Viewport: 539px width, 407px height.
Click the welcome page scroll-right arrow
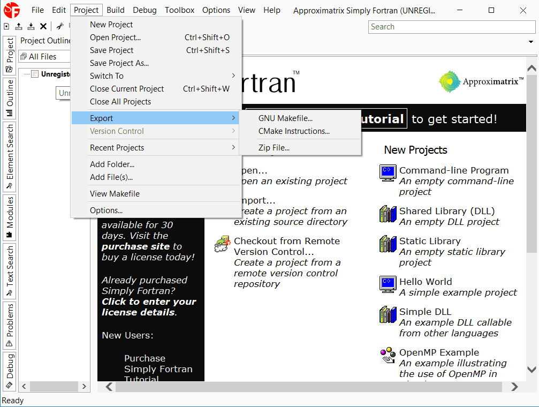[514, 387]
